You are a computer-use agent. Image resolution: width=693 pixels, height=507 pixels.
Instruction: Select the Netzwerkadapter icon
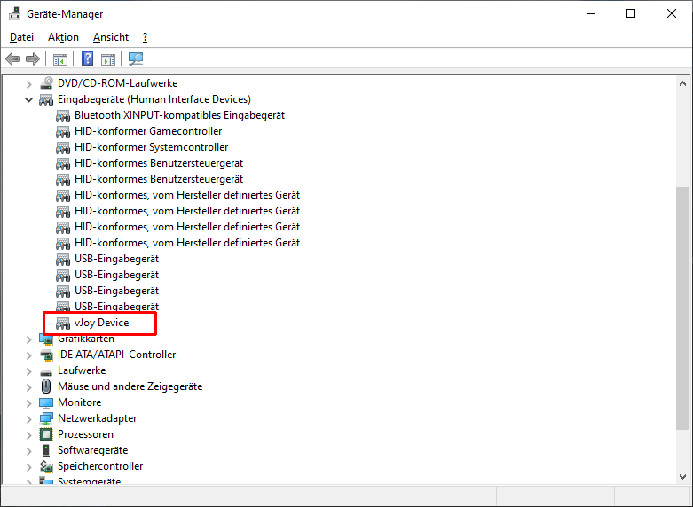tap(46, 418)
